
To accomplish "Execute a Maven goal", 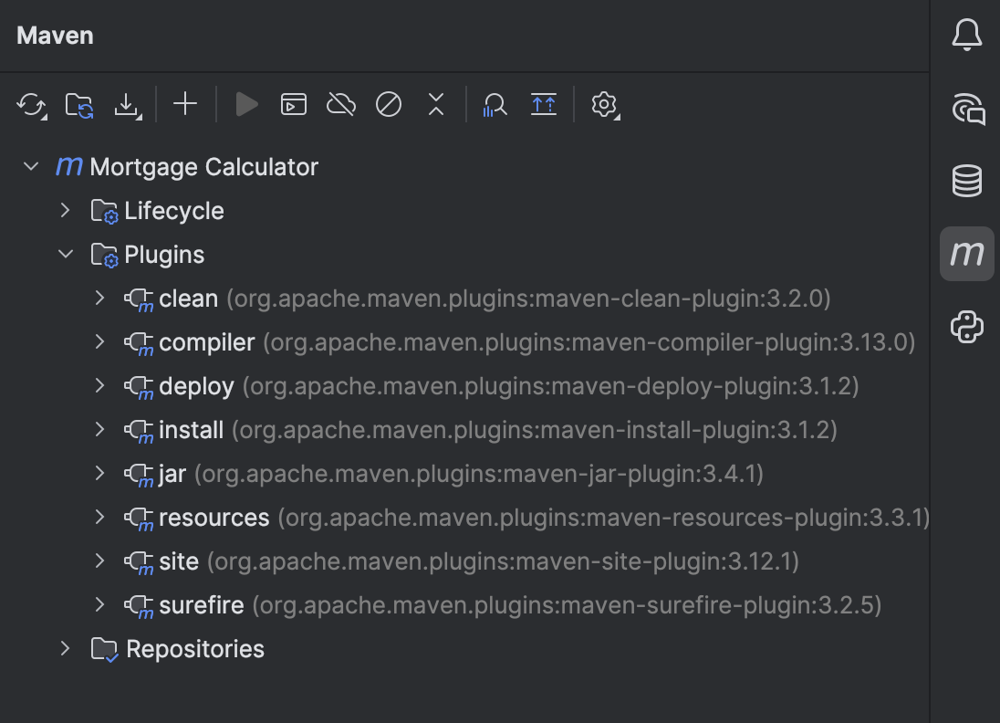I will coord(293,104).
